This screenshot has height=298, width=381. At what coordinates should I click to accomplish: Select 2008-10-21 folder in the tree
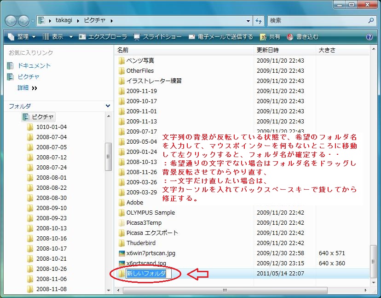coord(51,259)
